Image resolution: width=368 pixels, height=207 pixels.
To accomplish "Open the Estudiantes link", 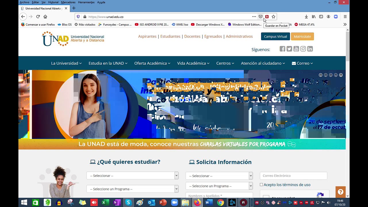I will pos(170,37).
